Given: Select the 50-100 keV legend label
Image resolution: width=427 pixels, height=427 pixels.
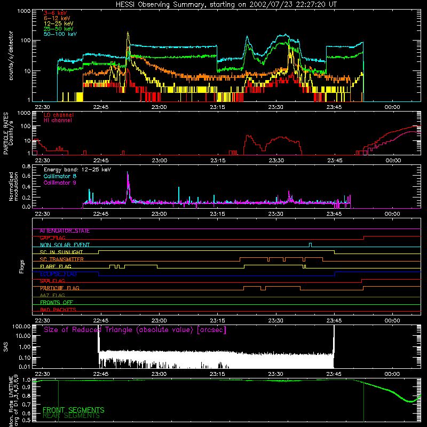Looking at the screenshot, I should click(x=60, y=34).
